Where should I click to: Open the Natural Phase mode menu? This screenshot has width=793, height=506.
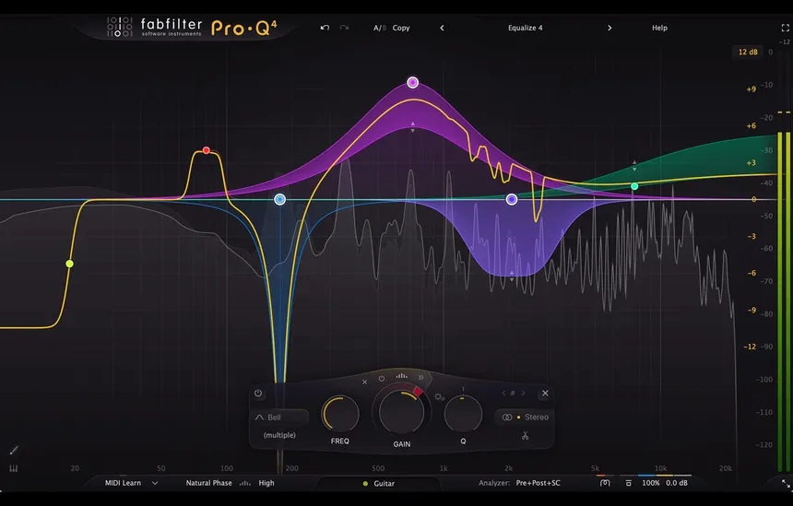coord(208,483)
